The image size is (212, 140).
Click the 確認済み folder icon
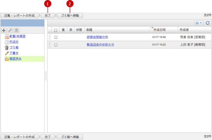(x=7, y=59)
